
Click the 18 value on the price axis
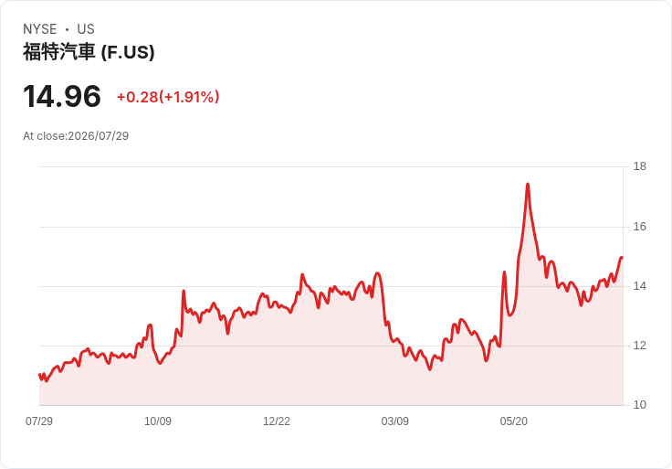click(x=640, y=166)
